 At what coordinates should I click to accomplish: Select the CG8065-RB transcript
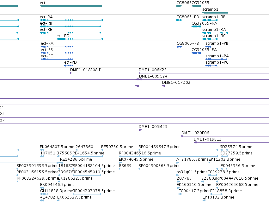pyautogui.click(x=179, y=20)
